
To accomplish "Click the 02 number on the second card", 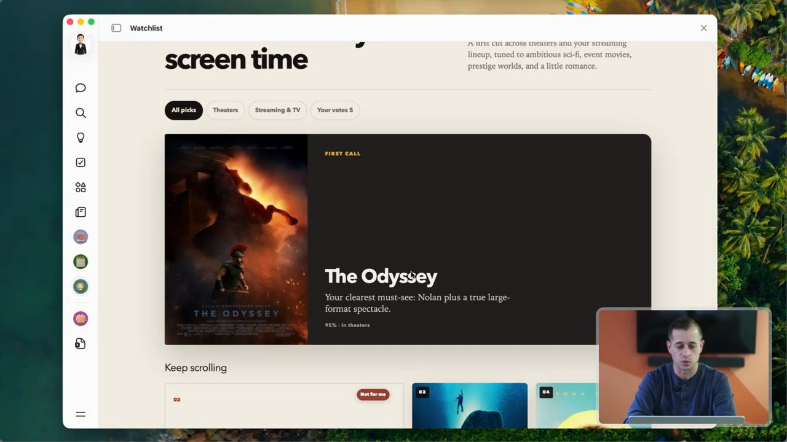I will (177, 400).
